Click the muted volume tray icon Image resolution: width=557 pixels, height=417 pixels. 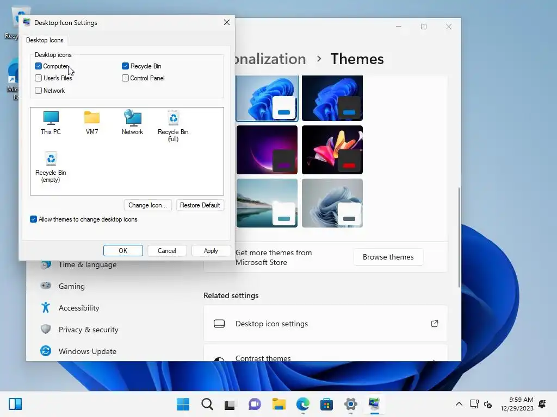click(x=488, y=404)
